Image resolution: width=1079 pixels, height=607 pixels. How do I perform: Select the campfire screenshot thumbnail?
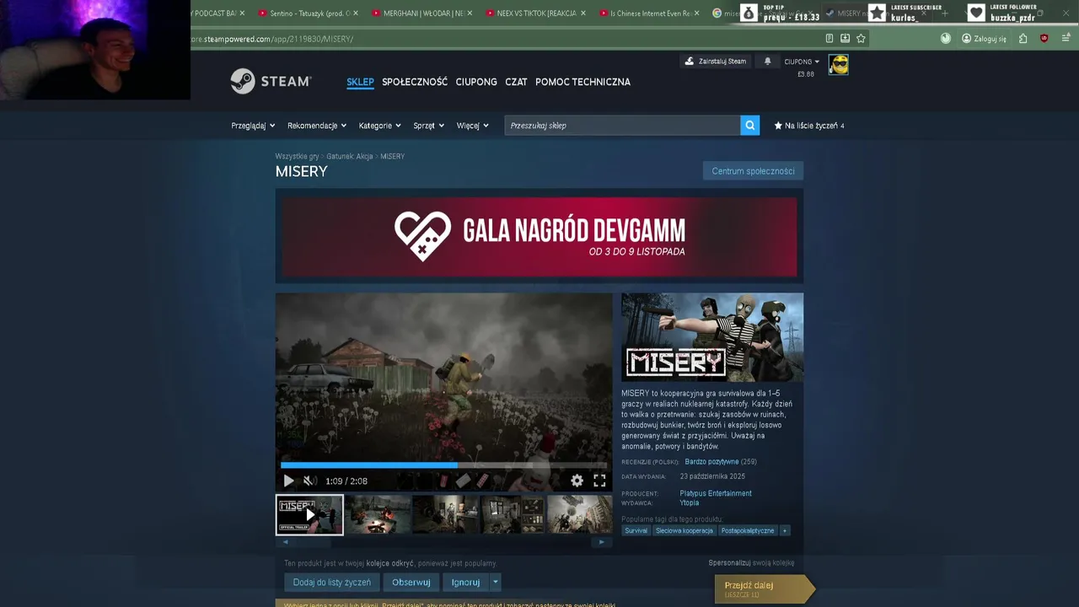[379, 514]
